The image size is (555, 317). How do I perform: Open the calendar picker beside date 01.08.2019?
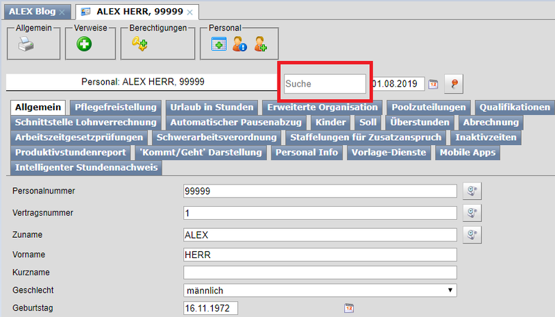[433, 84]
